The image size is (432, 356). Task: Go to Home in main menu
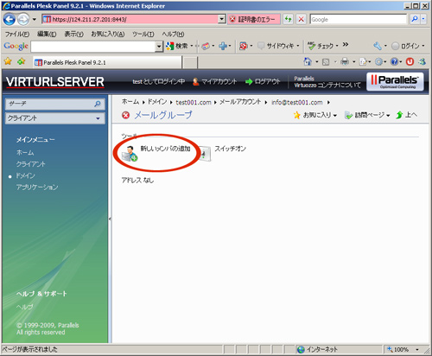pos(25,152)
